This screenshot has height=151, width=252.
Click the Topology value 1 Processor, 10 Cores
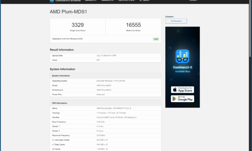tap(111, 113)
